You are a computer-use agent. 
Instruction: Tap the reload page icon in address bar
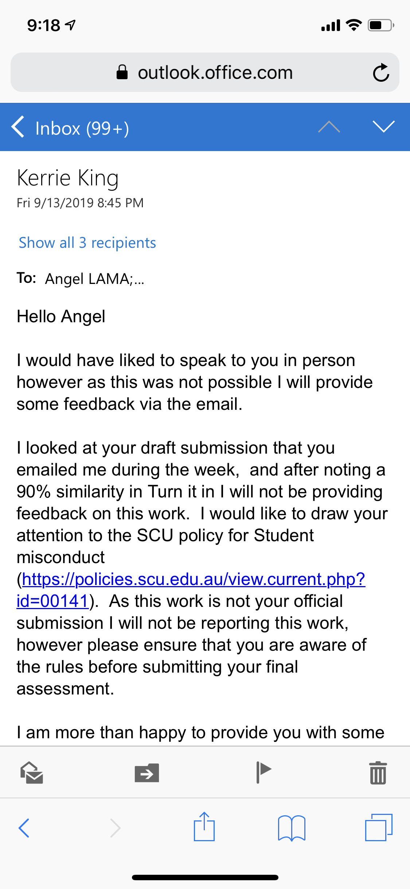tap(381, 72)
